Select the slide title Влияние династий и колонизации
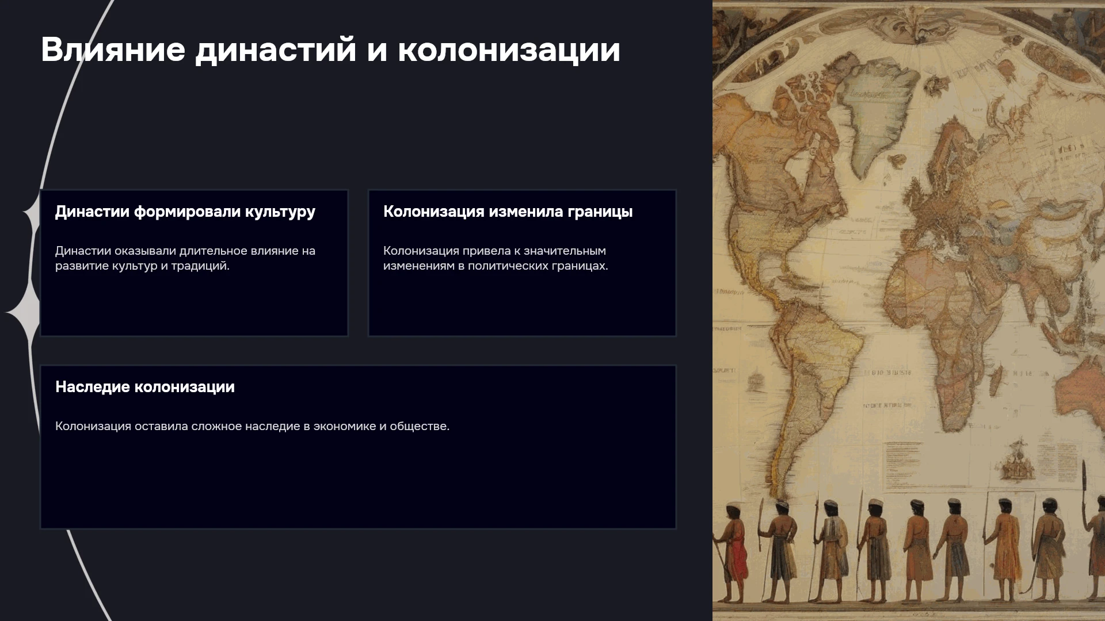This screenshot has height=621, width=1105. 330,49
